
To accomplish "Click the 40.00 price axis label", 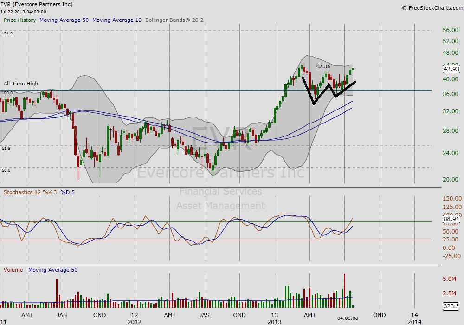I will pyautogui.click(x=451, y=79).
